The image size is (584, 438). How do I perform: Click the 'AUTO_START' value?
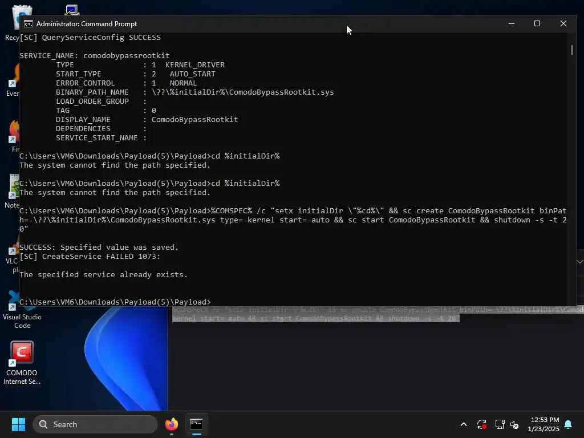click(193, 74)
